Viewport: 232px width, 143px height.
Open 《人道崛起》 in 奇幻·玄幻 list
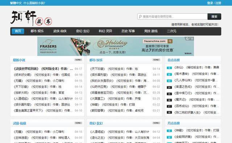point(120,132)
